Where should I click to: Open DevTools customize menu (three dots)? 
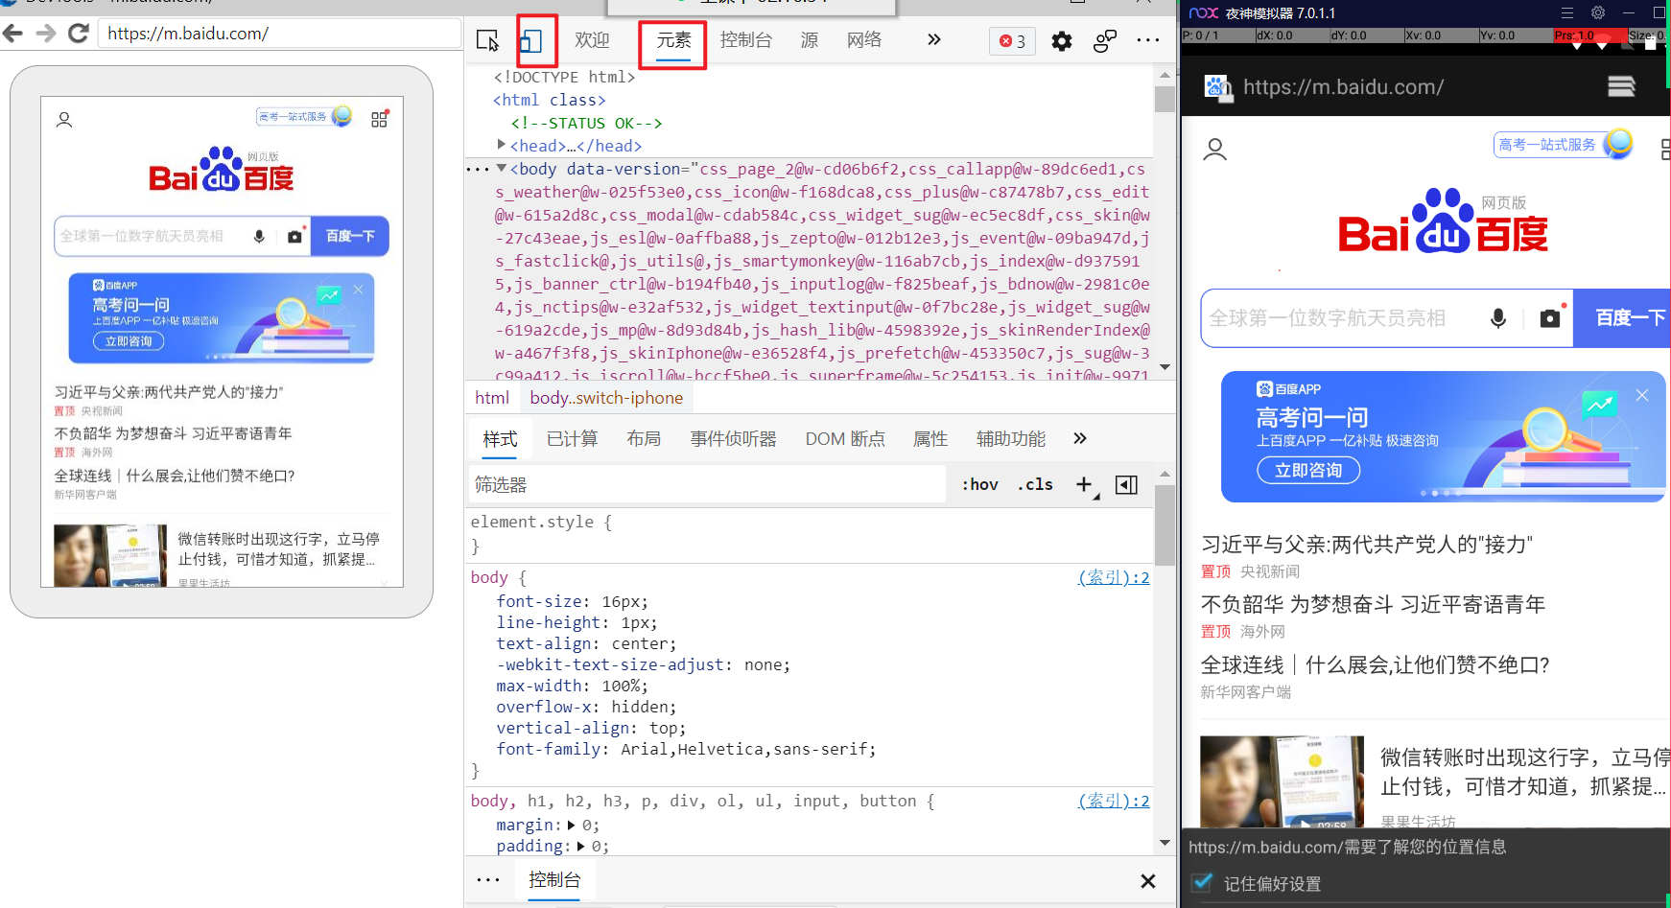pyautogui.click(x=1148, y=40)
